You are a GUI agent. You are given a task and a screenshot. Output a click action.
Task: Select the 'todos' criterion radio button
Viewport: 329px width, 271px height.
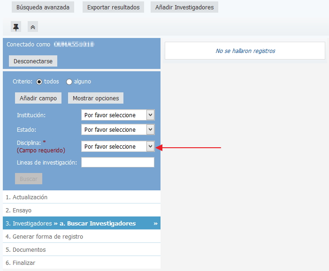(x=39, y=82)
